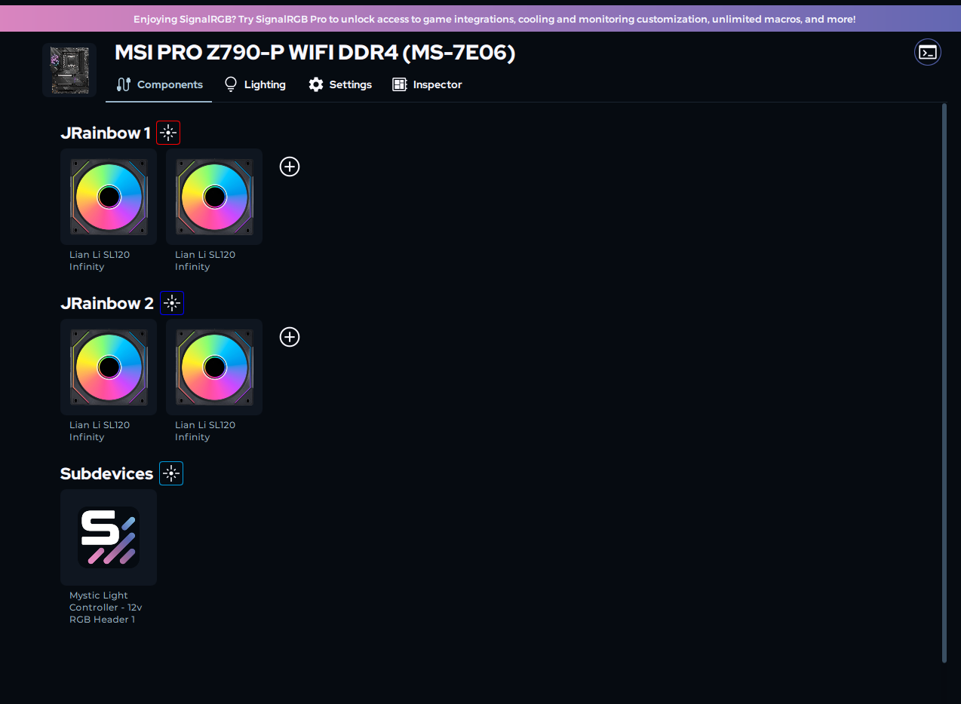The height and width of the screenshot is (704, 961).
Task: Switch to the Components tab
Action: click(x=159, y=84)
